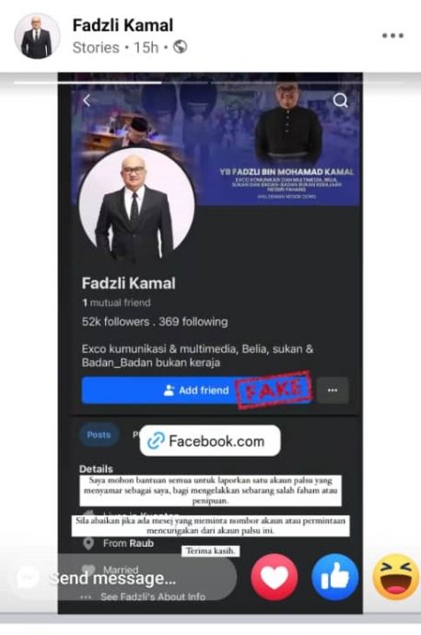Click the Messenger icon beside Send message
The image size is (421, 635).
[x=28, y=578]
